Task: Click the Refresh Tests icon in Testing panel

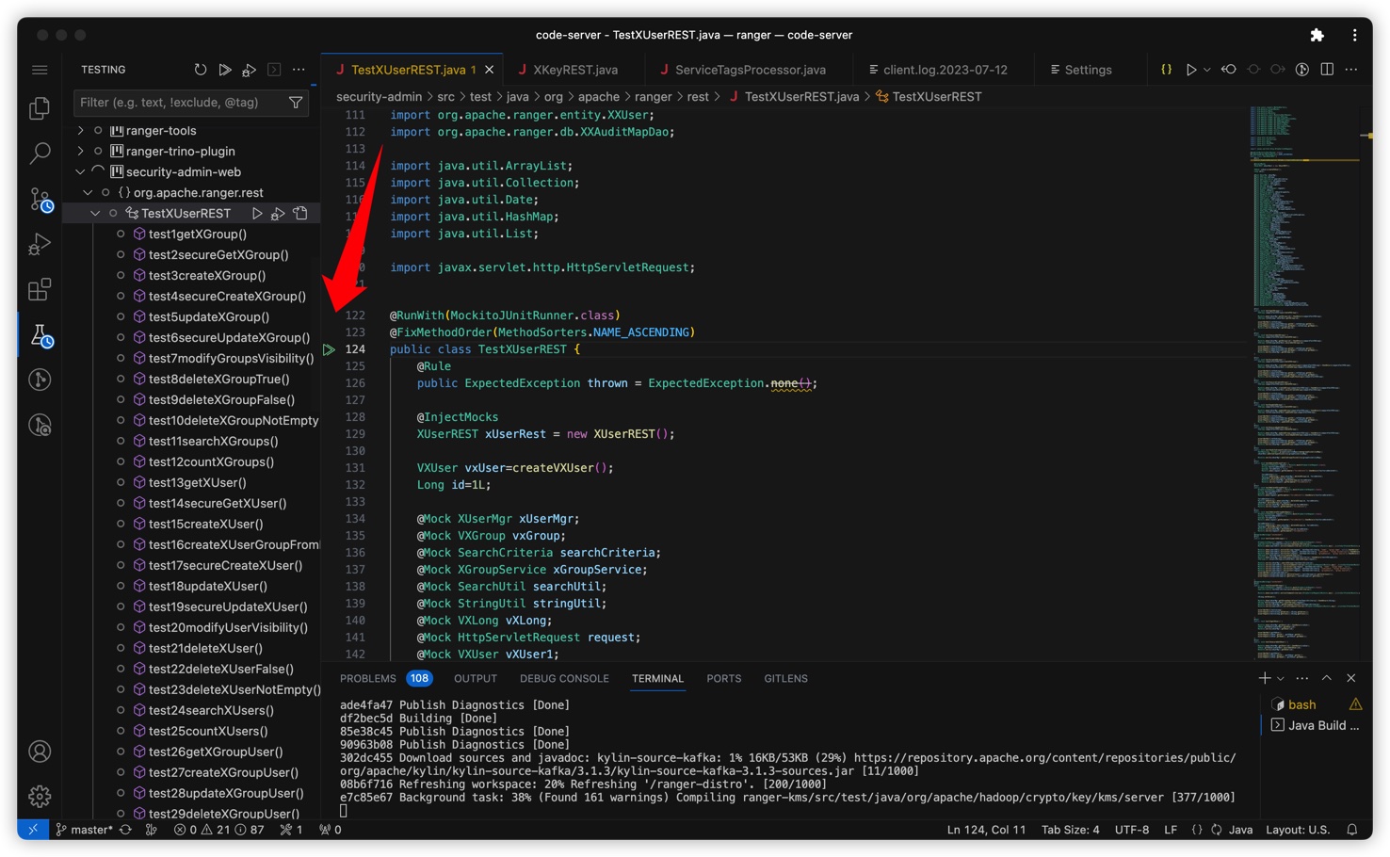Action: [200, 70]
